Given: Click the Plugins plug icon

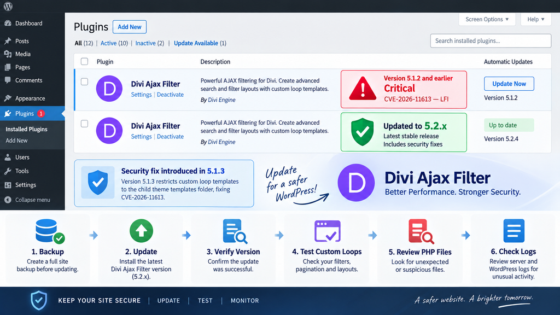Looking at the screenshot, I should coord(8,114).
